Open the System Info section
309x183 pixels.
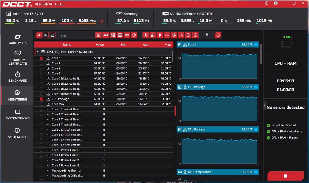tap(17, 133)
